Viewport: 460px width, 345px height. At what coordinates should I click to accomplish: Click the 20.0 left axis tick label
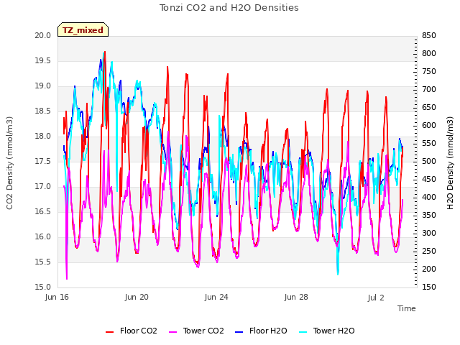(x=43, y=35)
